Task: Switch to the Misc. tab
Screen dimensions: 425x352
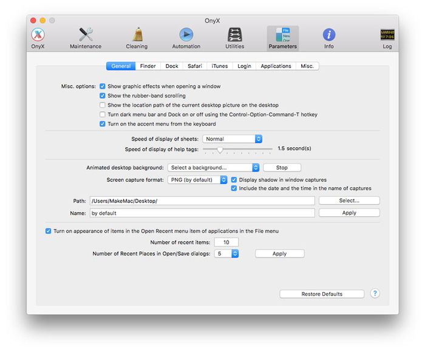Action: point(307,66)
